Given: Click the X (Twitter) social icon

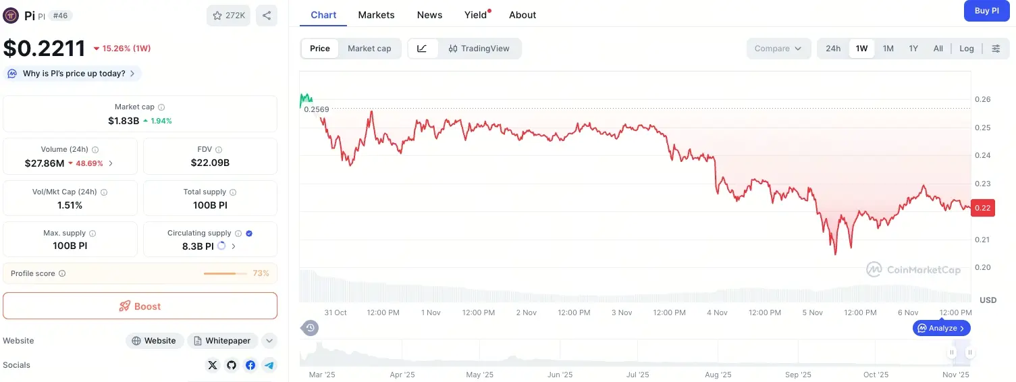Looking at the screenshot, I should click(x=213, y=365).
